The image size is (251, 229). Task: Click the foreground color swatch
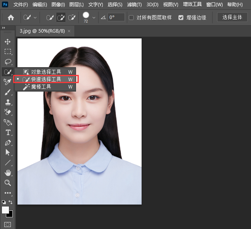point(5,210)
